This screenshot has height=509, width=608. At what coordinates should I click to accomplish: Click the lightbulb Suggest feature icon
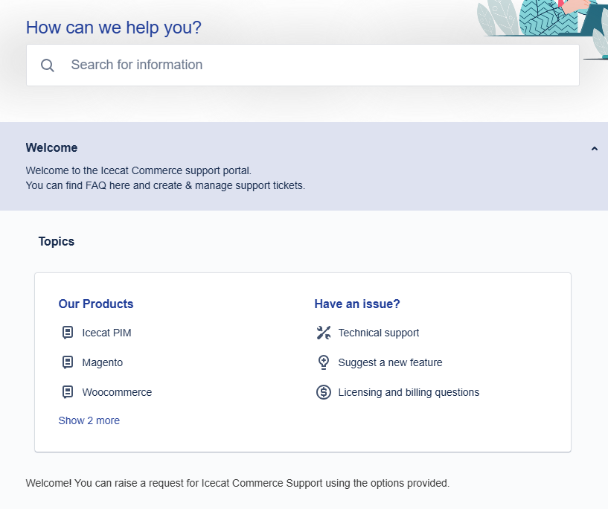point(324,362)
